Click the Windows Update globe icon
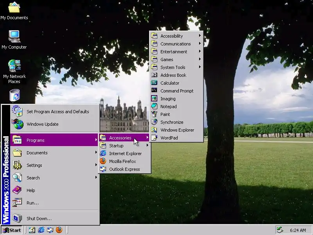The width and height of the screenshot is (313, 235). [x=18, y=124]
